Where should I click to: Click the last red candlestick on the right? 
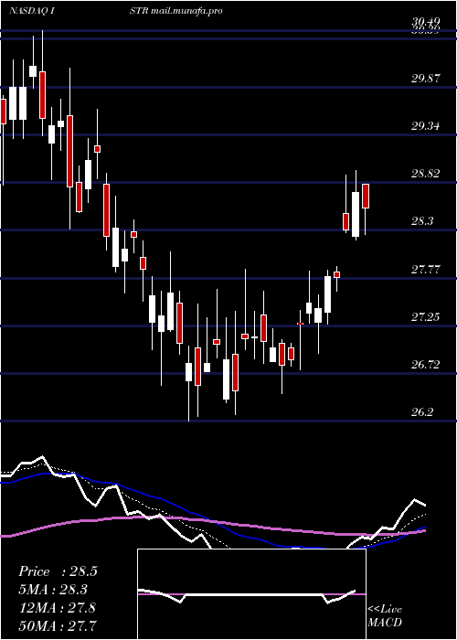pos(366,196)
